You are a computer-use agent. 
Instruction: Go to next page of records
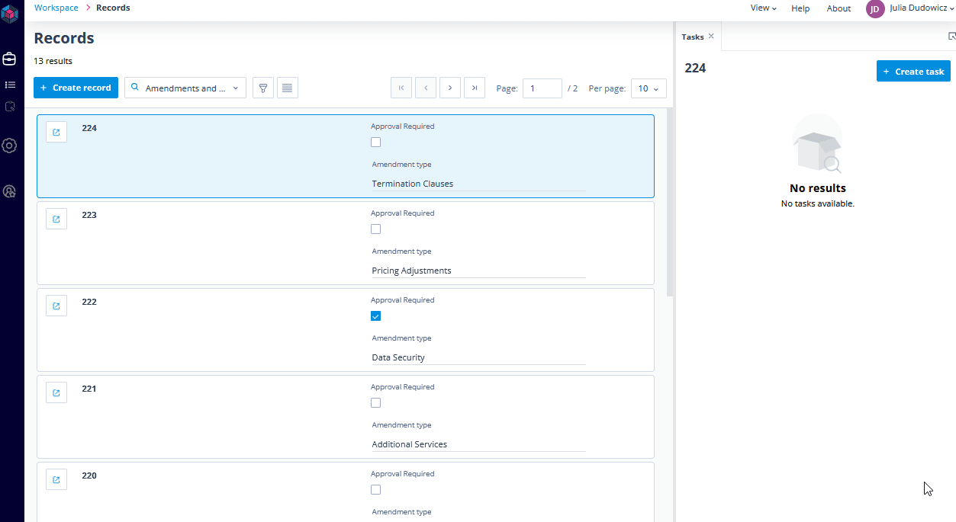coord(450,88)
